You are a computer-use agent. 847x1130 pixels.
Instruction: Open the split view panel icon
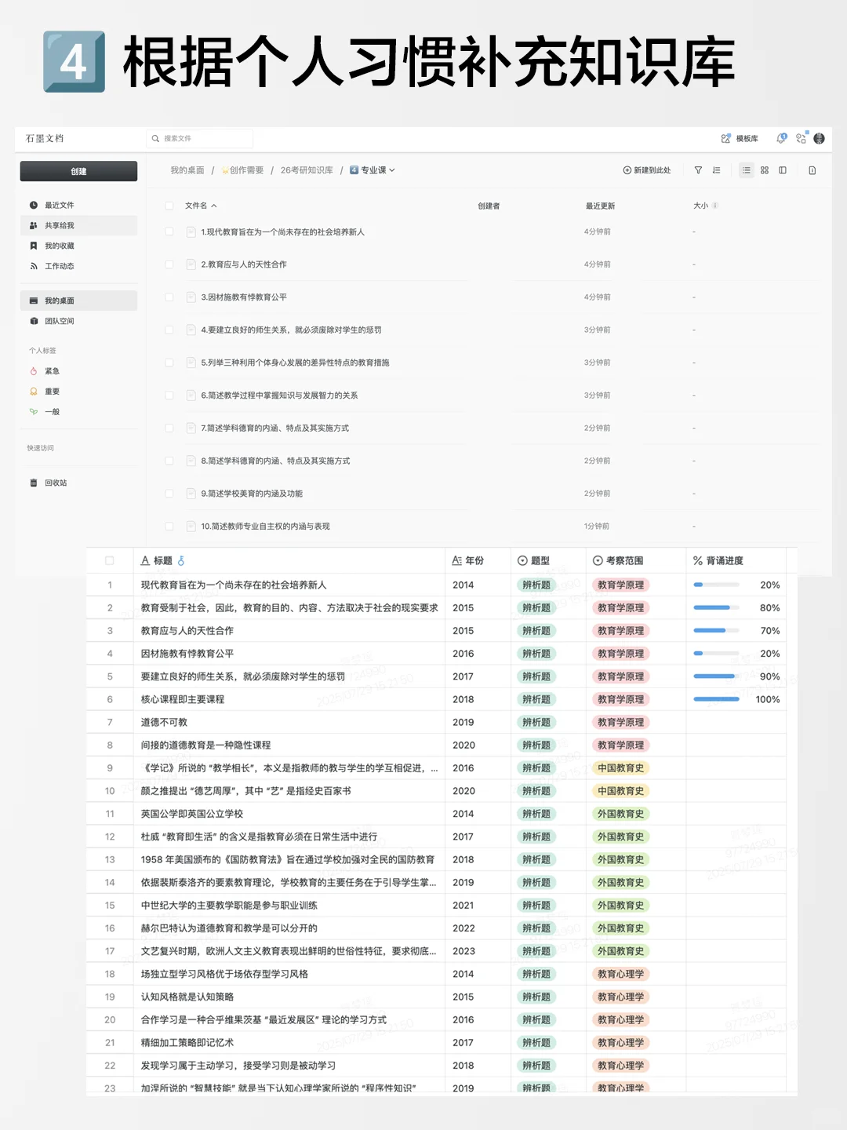(x=782, y=170)
